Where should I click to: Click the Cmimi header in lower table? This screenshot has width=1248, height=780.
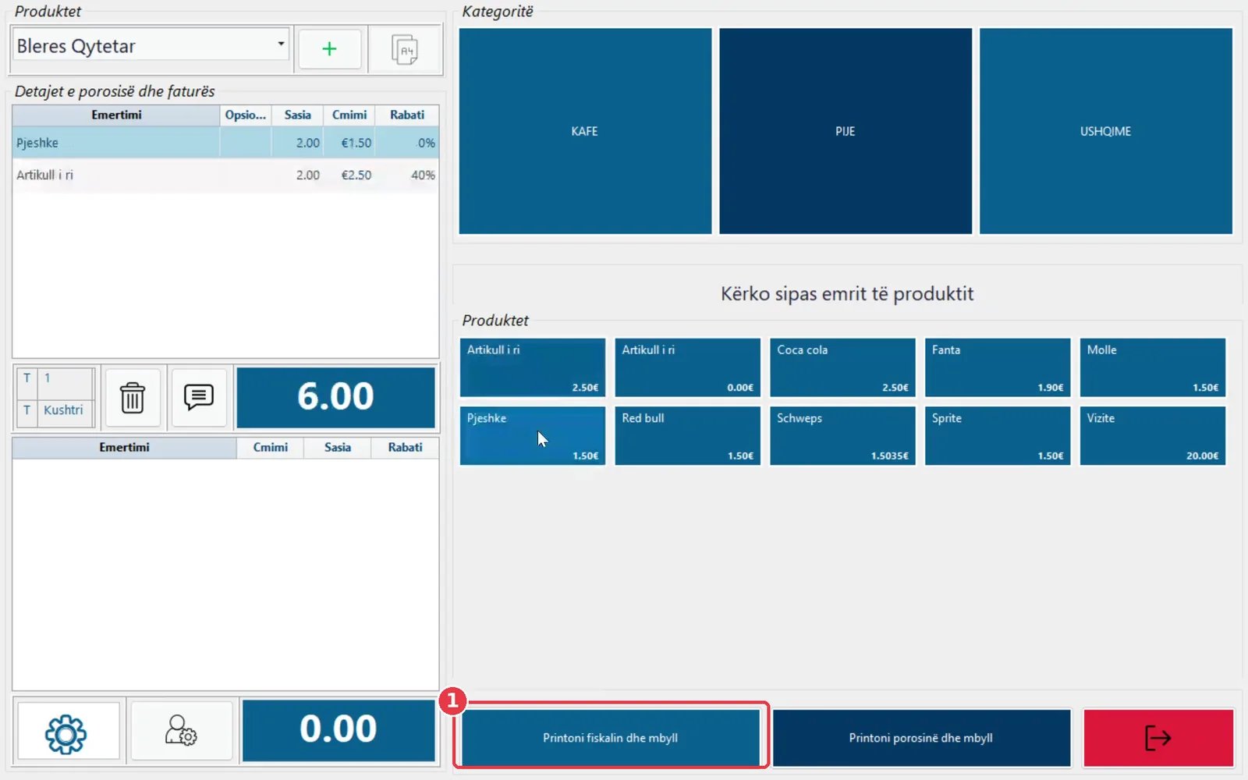point(270,447)
